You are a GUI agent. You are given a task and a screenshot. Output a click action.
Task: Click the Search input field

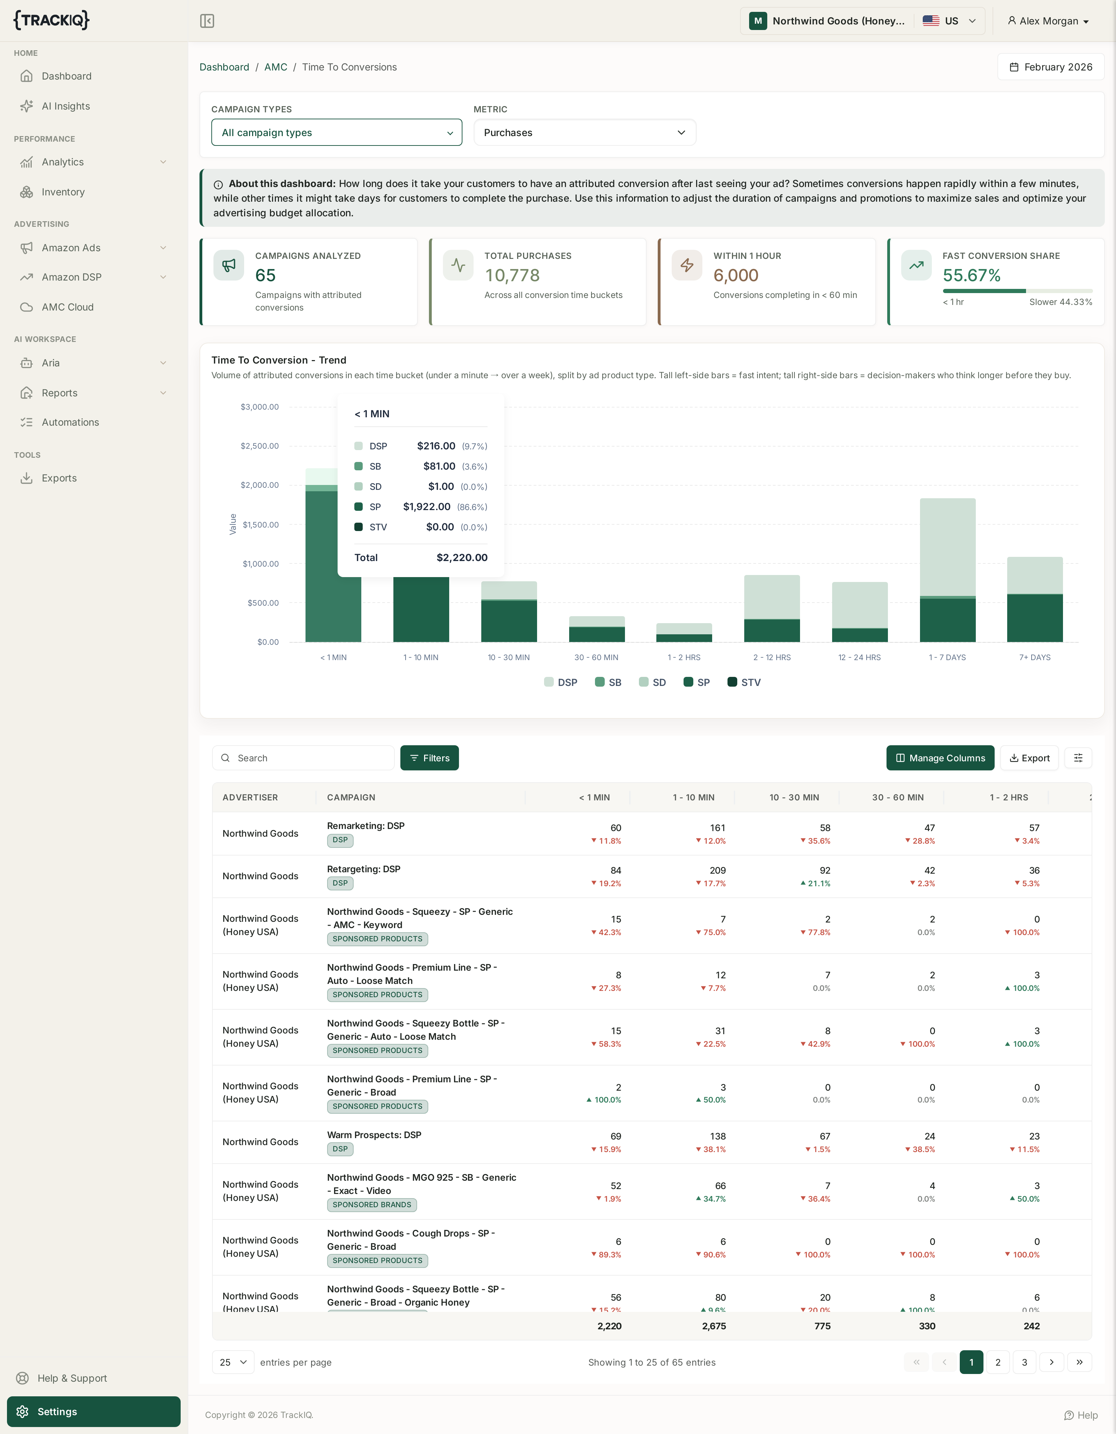(x=303, y=758)
